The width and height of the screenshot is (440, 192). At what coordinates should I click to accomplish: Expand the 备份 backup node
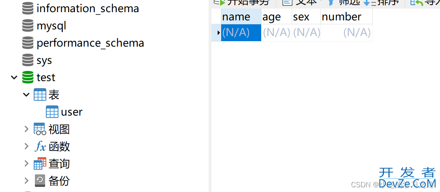[26, 181]
